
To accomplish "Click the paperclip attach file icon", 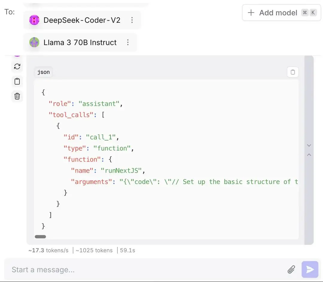I will coord(291,270).
